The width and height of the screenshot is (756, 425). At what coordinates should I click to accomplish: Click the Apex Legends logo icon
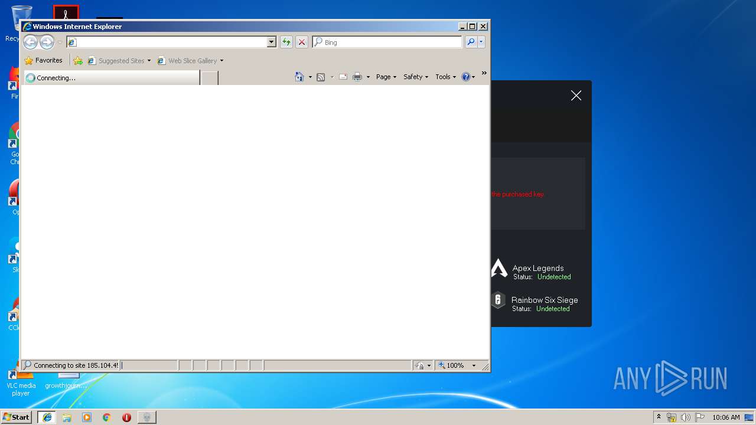(x=499, y=269)
